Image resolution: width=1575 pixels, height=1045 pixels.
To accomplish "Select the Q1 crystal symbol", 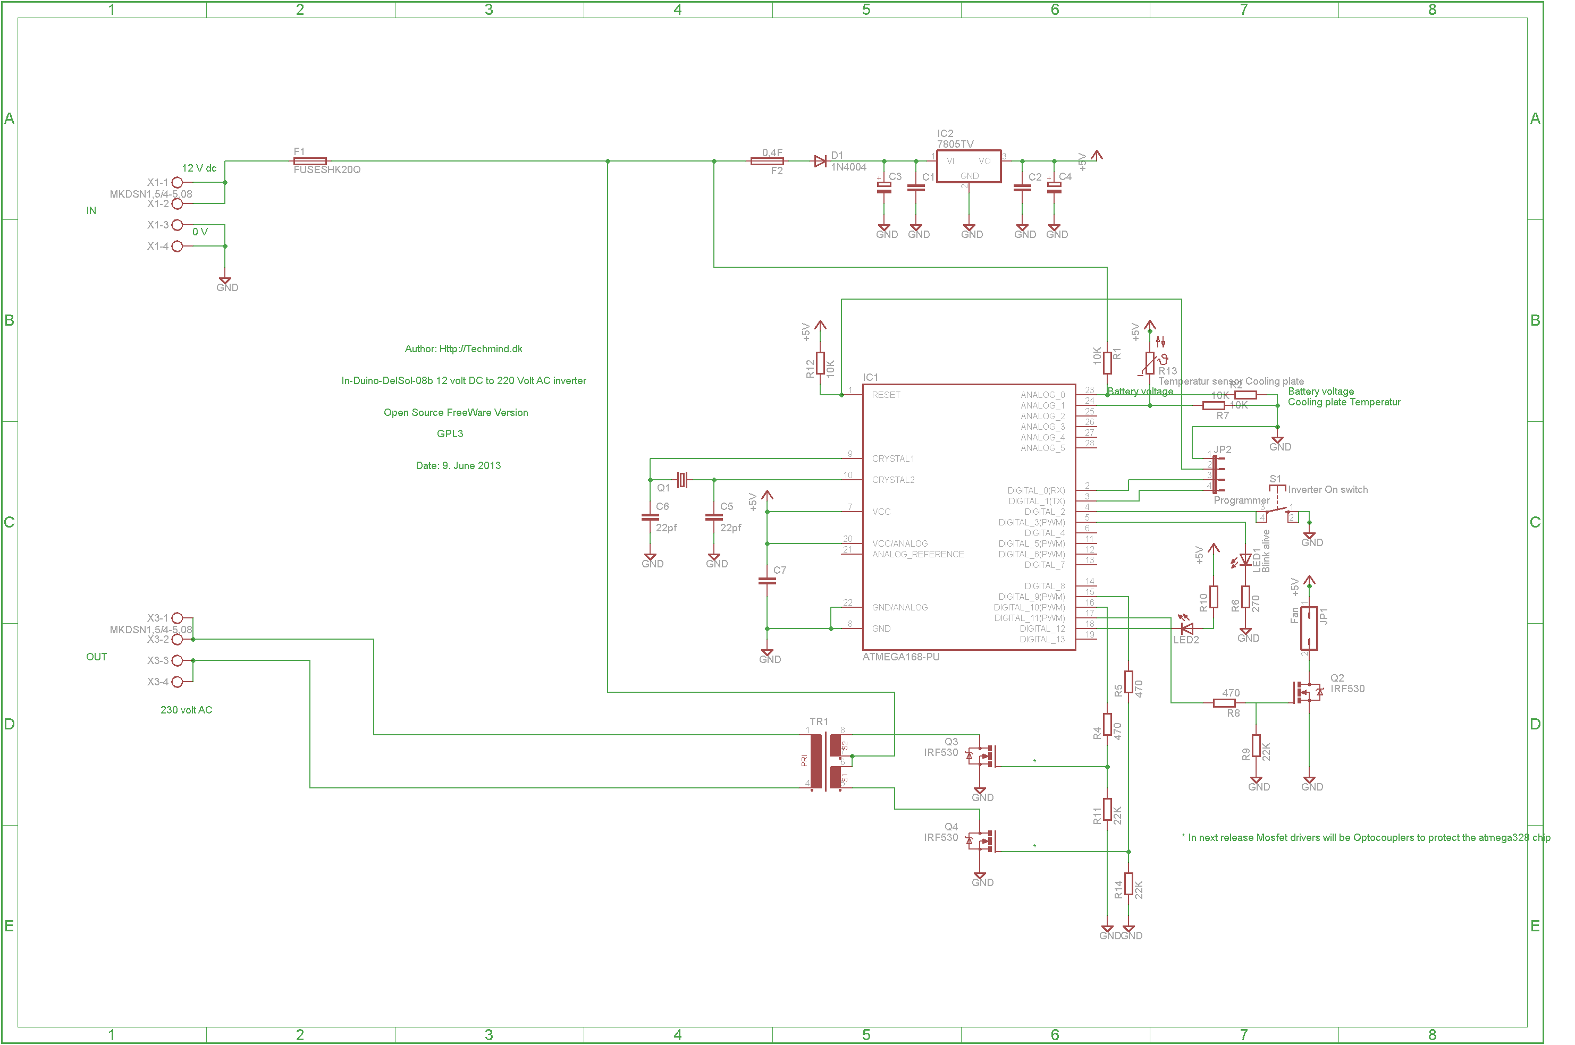I will 681,479.
